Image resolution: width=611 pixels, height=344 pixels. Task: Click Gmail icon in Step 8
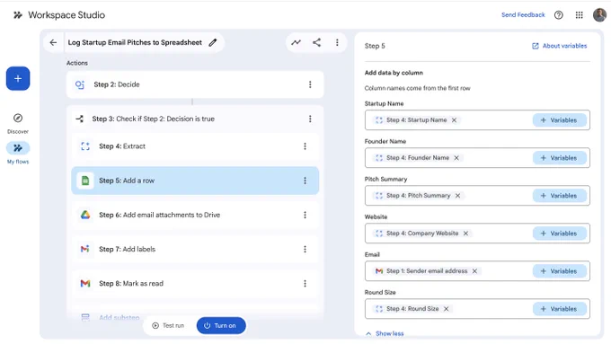tap(85, 284)
